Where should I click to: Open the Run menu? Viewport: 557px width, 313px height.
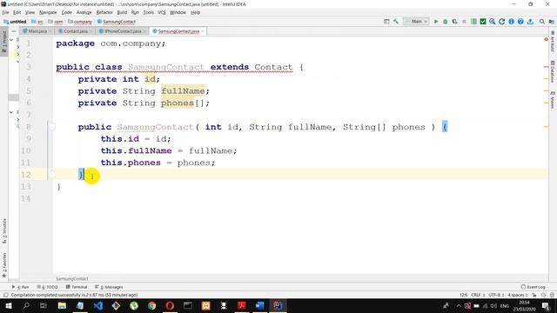(x=135, y=12)
